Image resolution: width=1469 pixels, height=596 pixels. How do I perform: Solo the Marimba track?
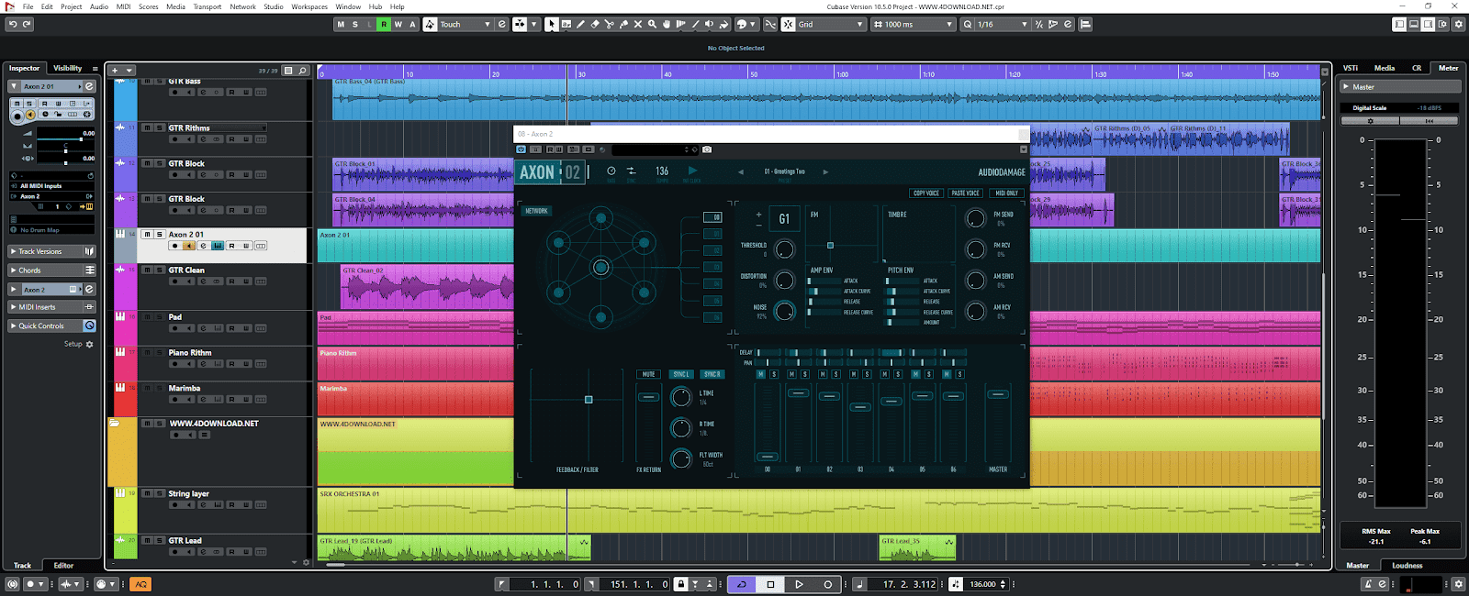(159, 389)
